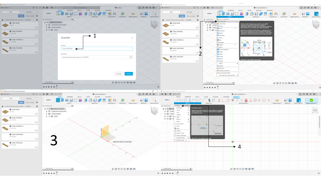
Task: Open CREAR dropdown in bottom-left window toolbar
Action: [69, 103]
